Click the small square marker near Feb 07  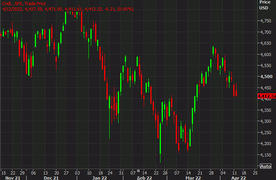[138, 171]
